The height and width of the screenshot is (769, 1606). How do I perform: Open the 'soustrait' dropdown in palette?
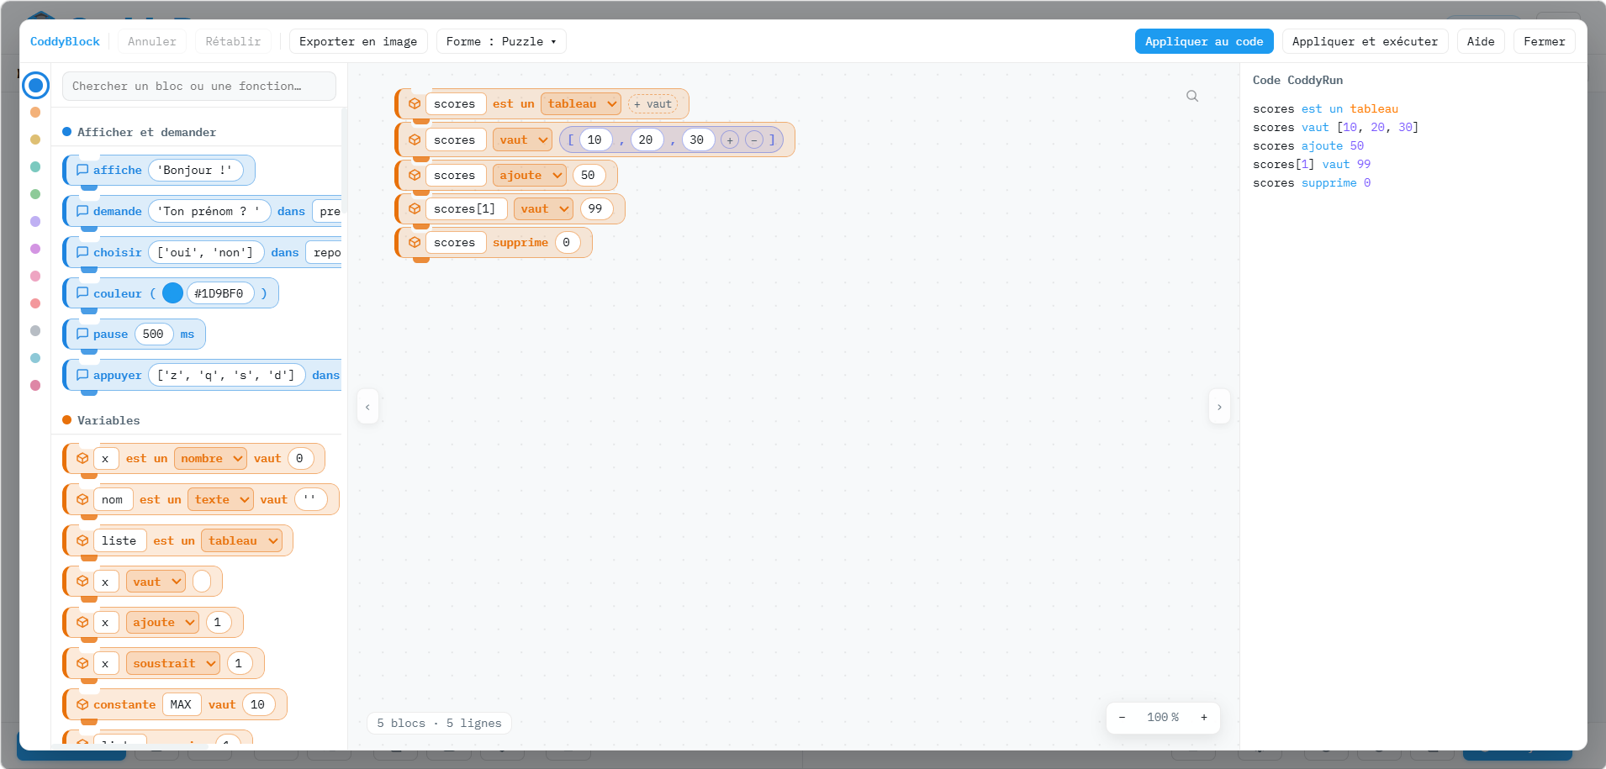pyautogui.click(x=173, y=663)
